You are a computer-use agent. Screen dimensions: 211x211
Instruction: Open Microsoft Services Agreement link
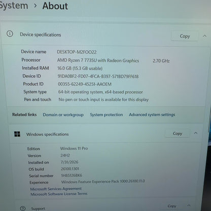point(56,189)
